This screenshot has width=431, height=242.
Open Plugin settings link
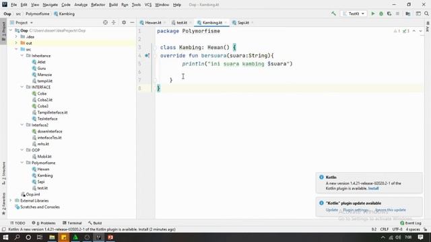tap(356, 210)
